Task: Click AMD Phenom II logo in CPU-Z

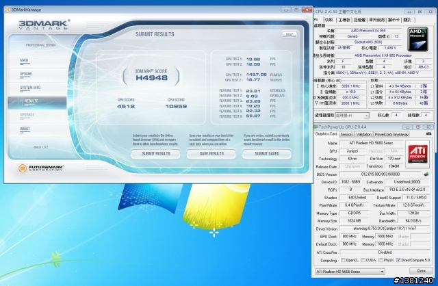Action: coord(418,39)
